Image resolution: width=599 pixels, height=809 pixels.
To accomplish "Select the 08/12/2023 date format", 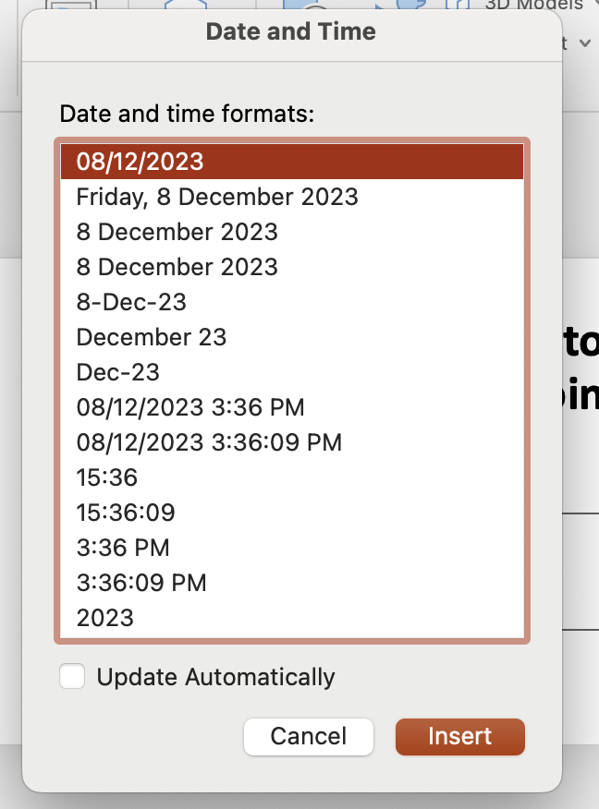I will (x=140, y=162).
